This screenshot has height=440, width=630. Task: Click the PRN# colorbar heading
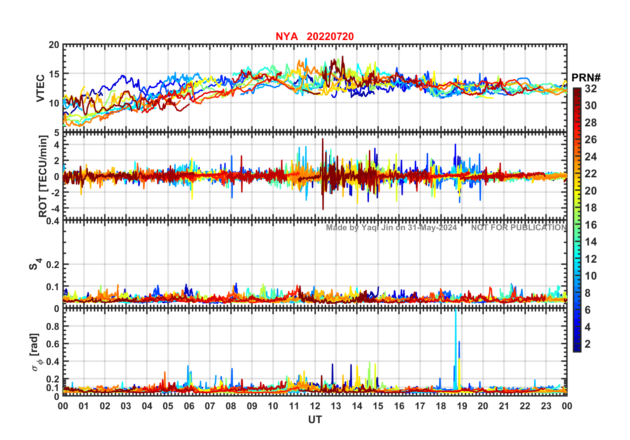click(x=586, y=78)
